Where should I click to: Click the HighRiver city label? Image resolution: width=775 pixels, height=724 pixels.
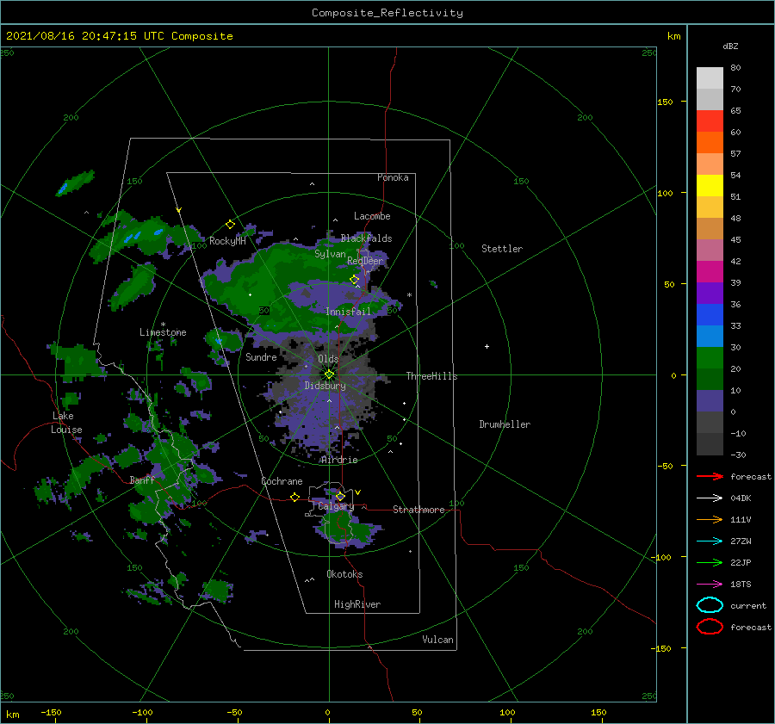[357, 604]
